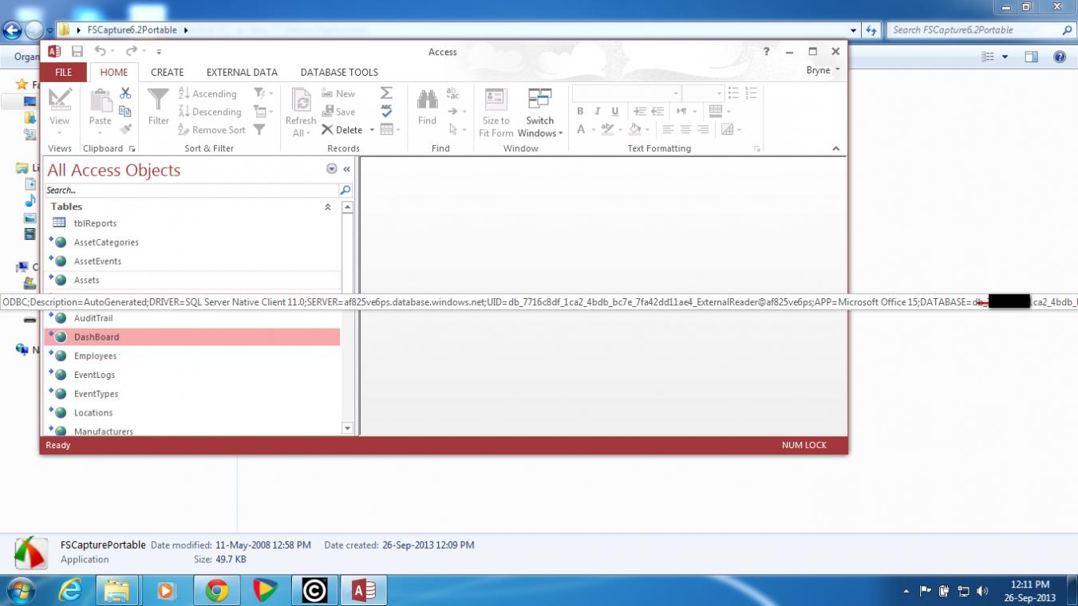Click the Filter funnel icon
1078x606 pixels.
[159, 100]
